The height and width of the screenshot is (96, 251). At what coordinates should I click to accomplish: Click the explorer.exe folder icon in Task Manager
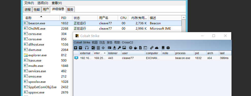(26, 55)
